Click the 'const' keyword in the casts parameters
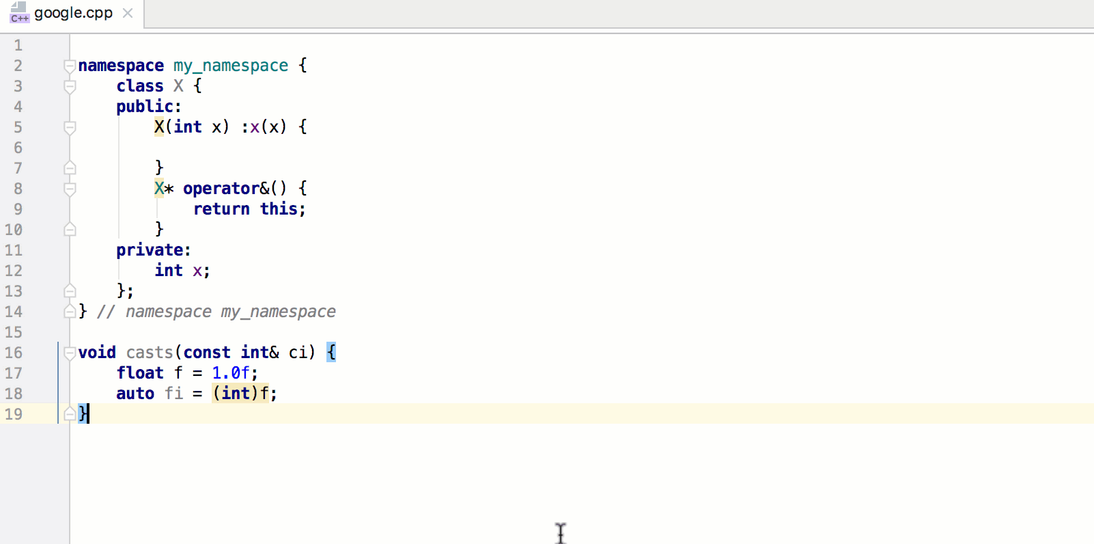 [207, 353]
